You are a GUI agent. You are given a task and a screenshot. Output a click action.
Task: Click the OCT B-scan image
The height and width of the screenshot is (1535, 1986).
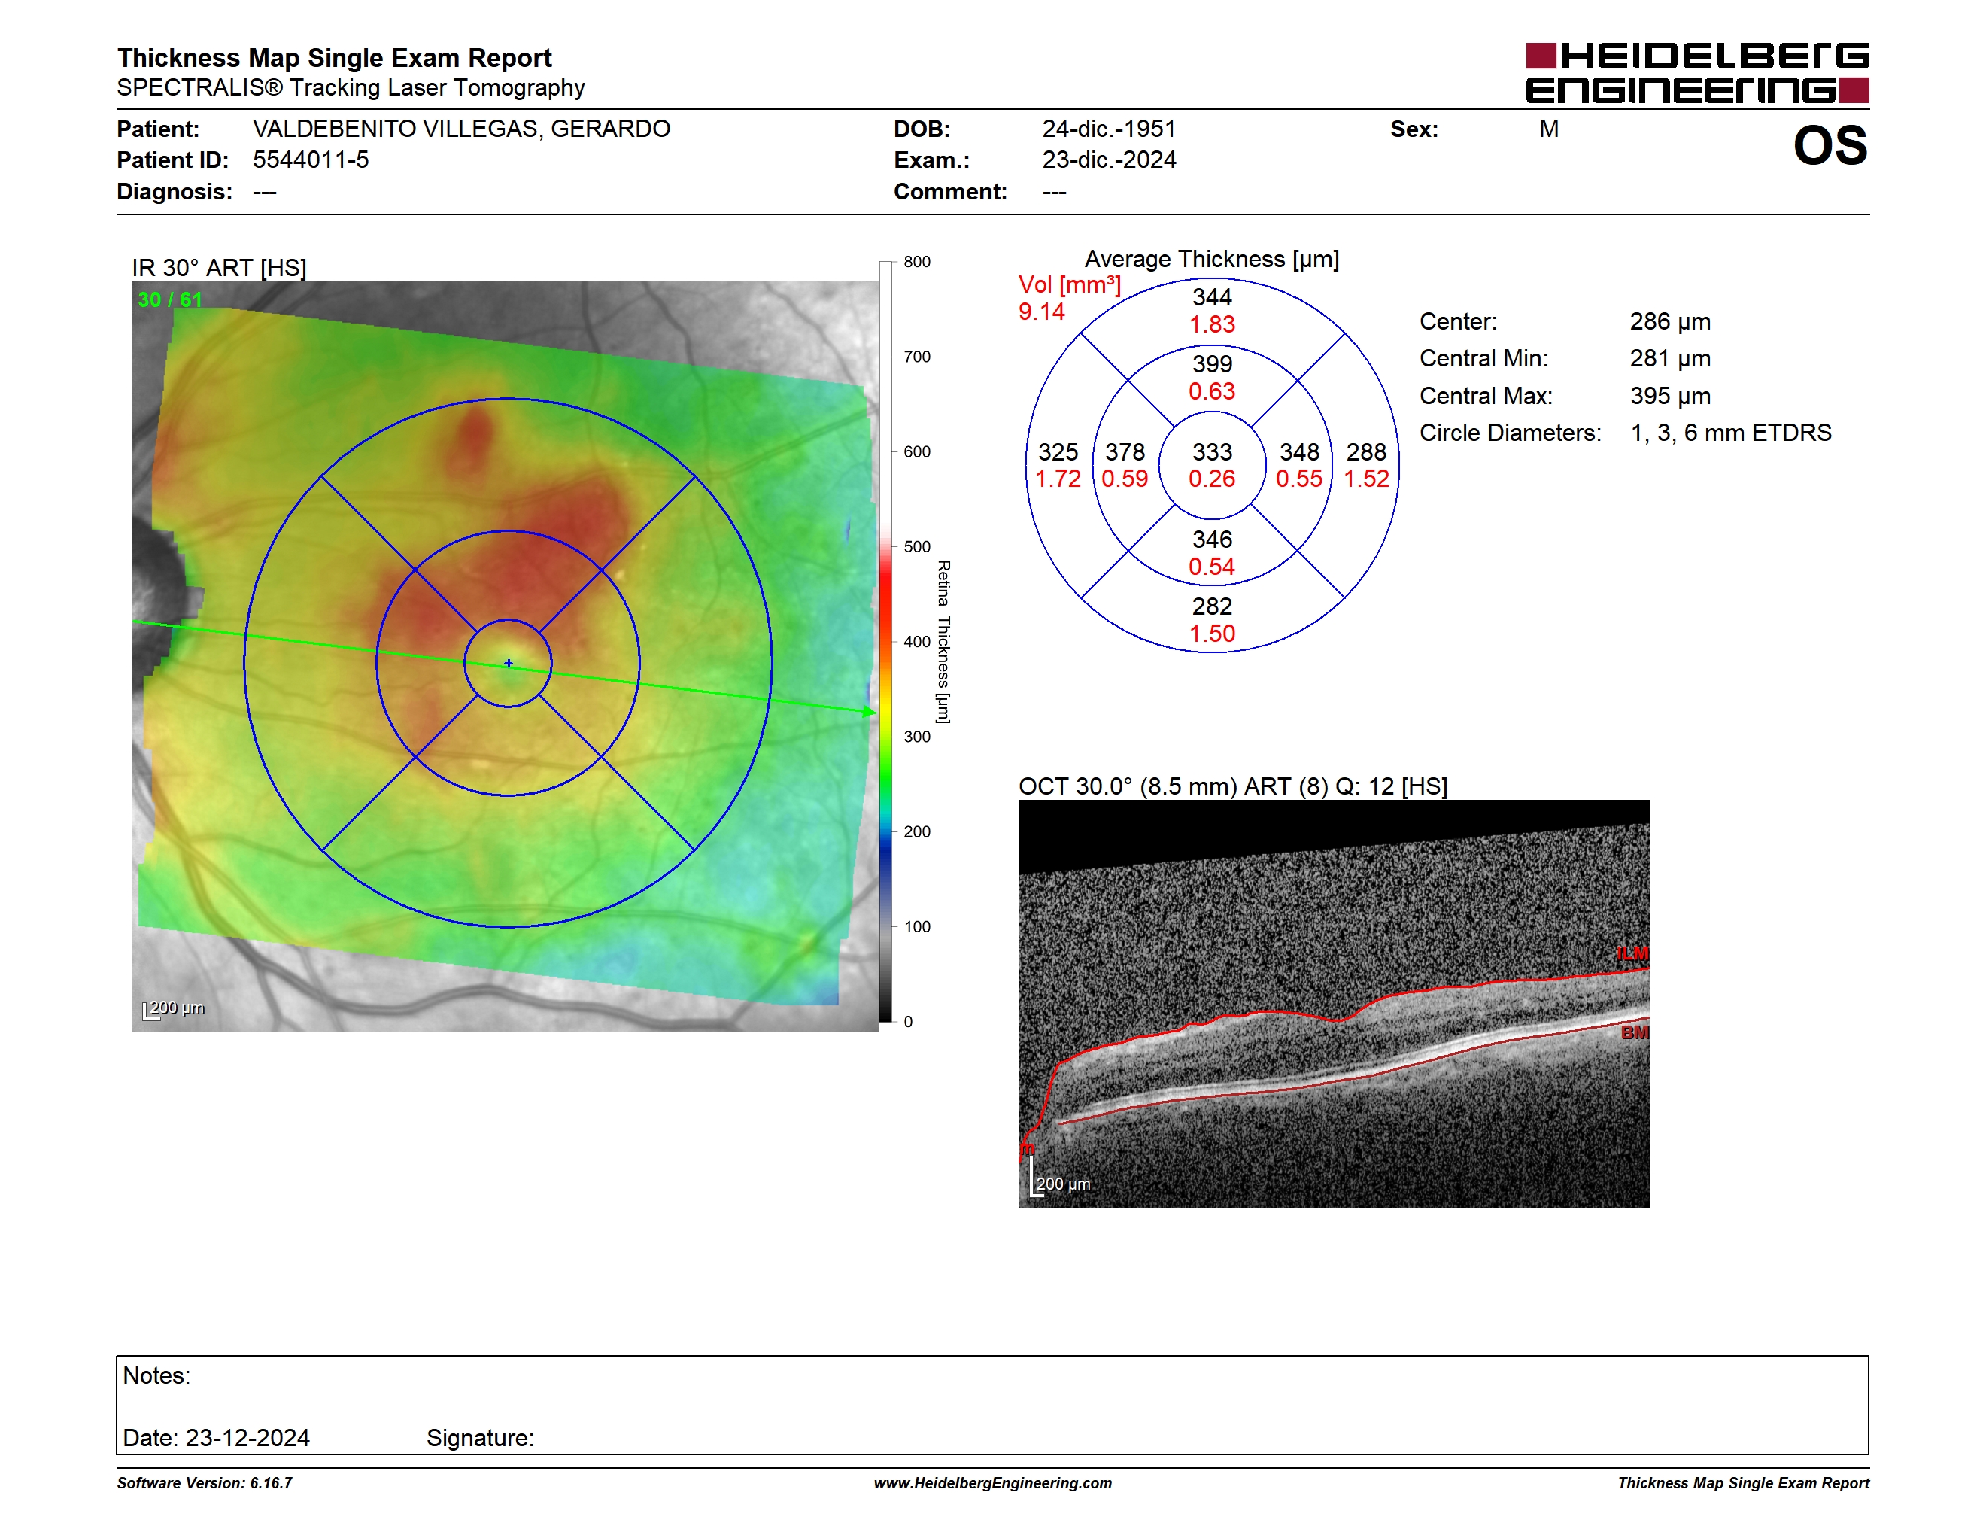coord(1333,1004)
